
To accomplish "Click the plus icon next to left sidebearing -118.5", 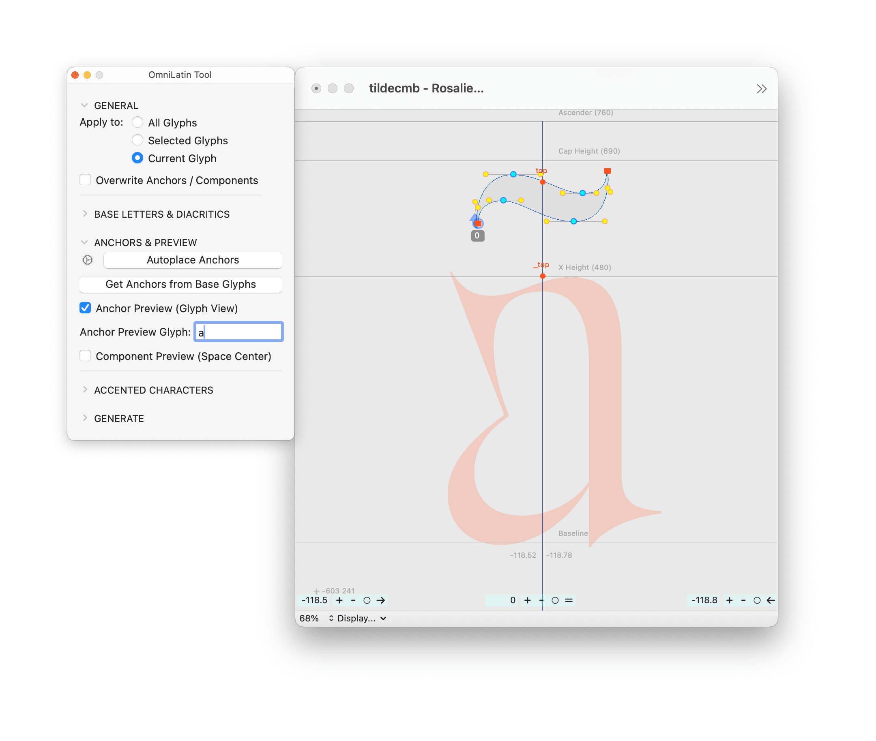I will 339,600.
